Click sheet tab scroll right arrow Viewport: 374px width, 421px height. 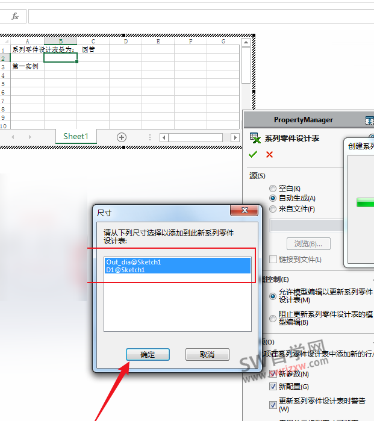point(30,137)
